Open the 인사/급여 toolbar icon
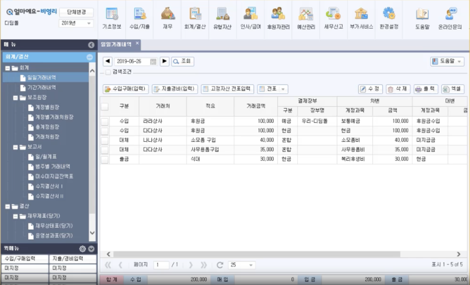This screenshot has height=285, width=470. tap(251, 18)
